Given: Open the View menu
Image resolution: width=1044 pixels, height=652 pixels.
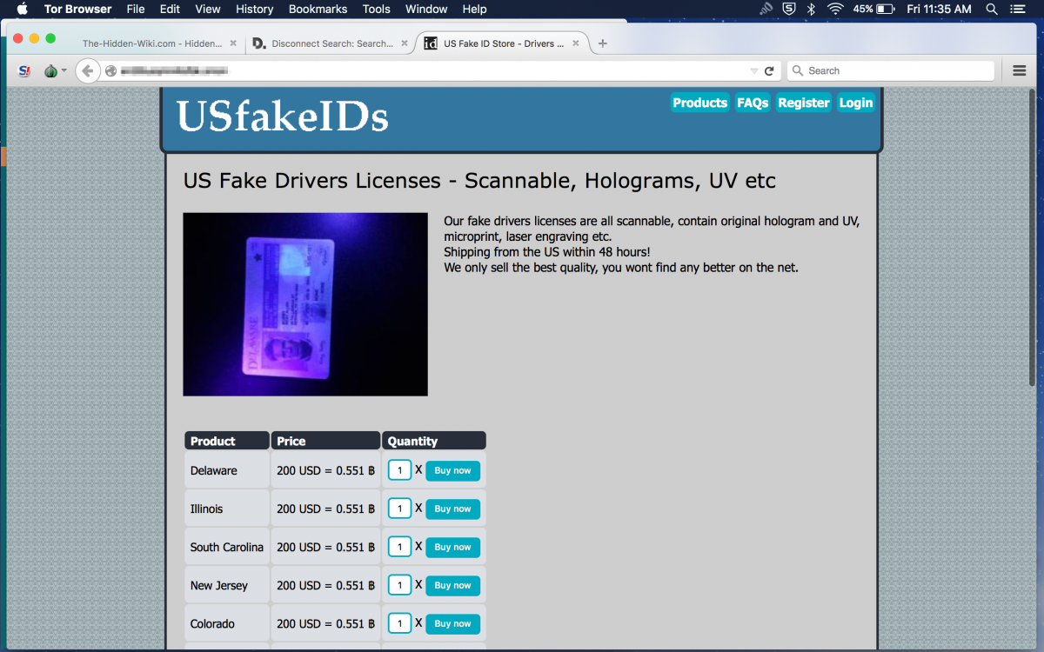Looking at the screenshot, I should point(208,9).
